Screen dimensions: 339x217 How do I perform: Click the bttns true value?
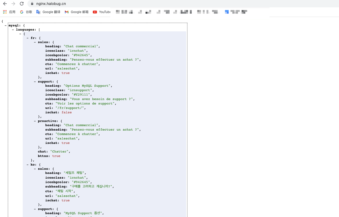pyautogui.click(x=56, y=156)
